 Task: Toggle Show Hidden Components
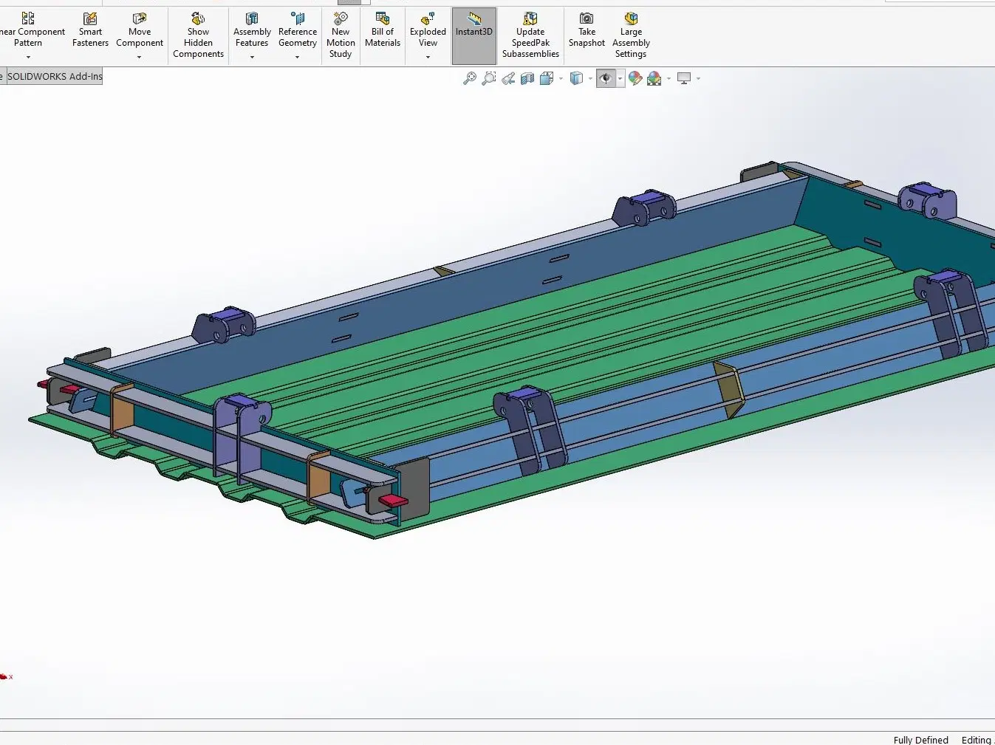[198, 35]
